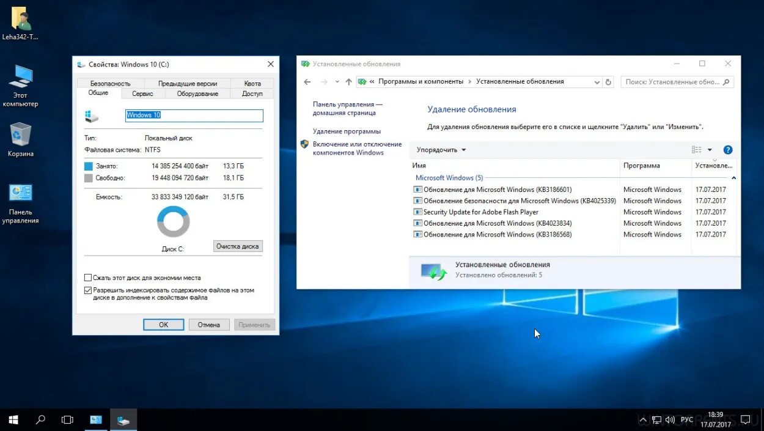Go forward in Installed Updates window
The width and height of the screenshot is (764, 431).
324,82
